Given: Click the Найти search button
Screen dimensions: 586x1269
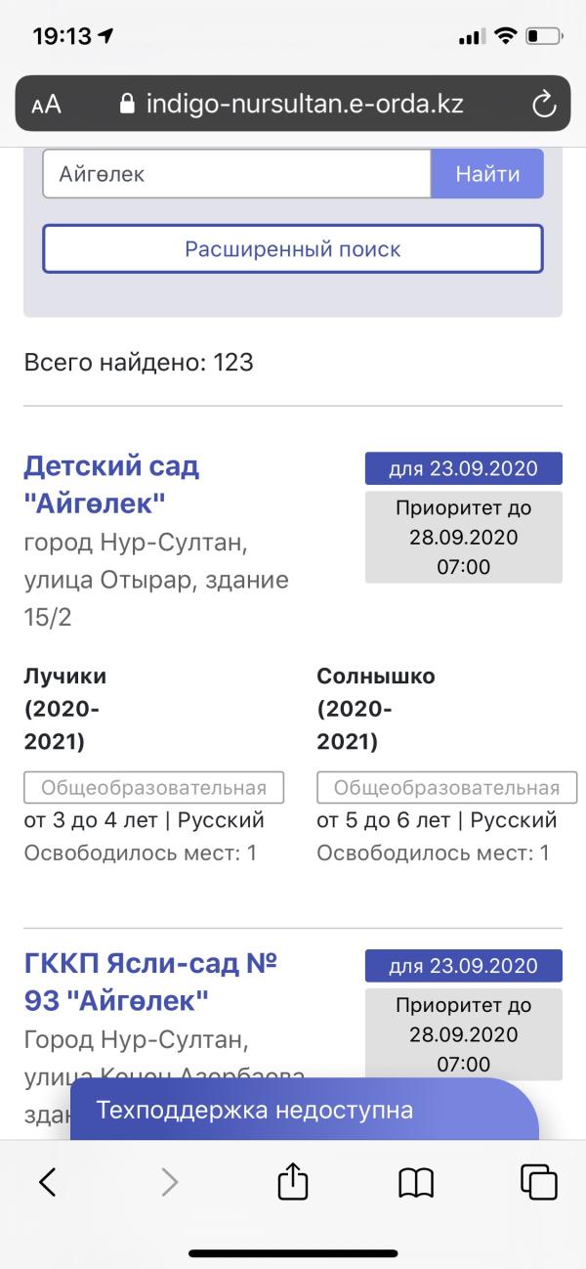Looking at the screenshot, I should [x=486, y=175].
